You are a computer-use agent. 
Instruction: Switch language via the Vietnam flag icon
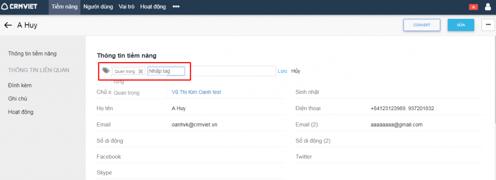pyautogui.click(x=474, y=7)
